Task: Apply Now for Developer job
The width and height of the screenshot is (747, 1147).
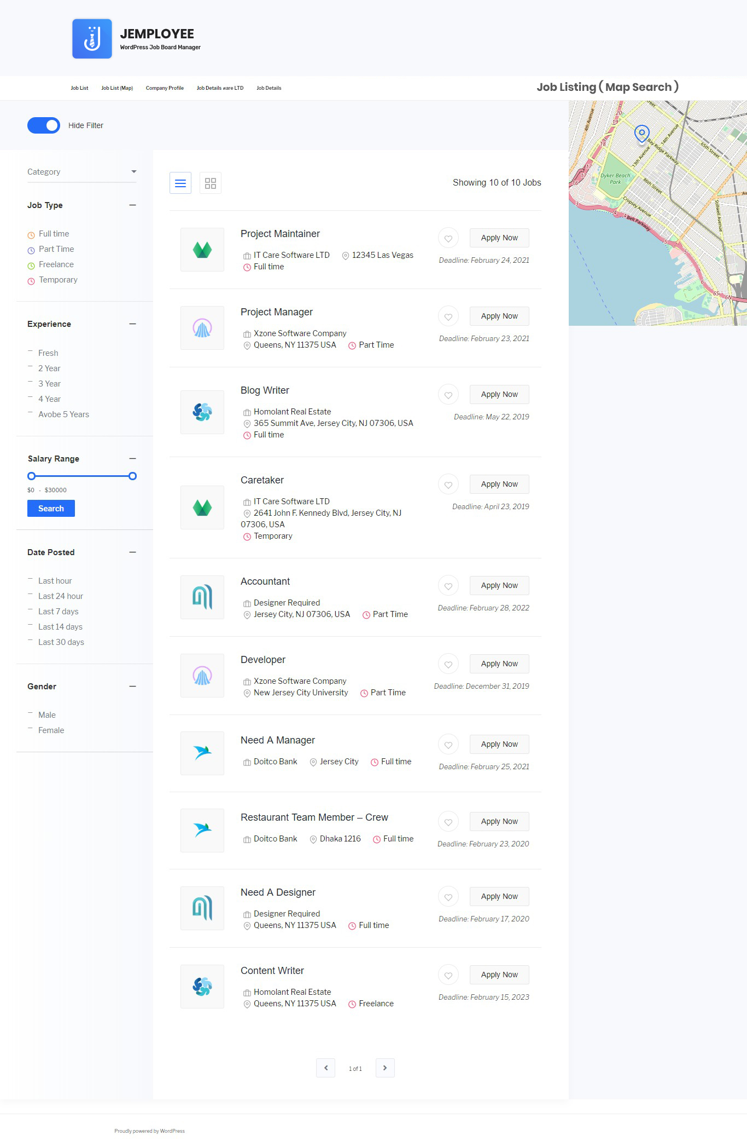Action: pos(499,664)
